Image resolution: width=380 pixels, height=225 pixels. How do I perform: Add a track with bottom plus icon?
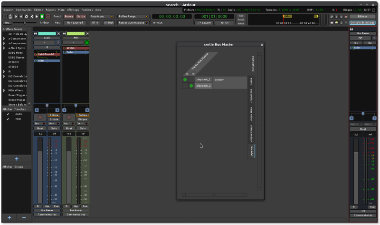coord(9,218)
